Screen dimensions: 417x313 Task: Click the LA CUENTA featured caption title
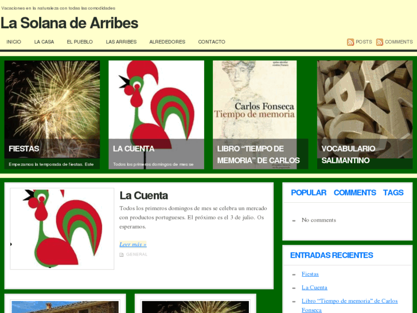(134, 149)
